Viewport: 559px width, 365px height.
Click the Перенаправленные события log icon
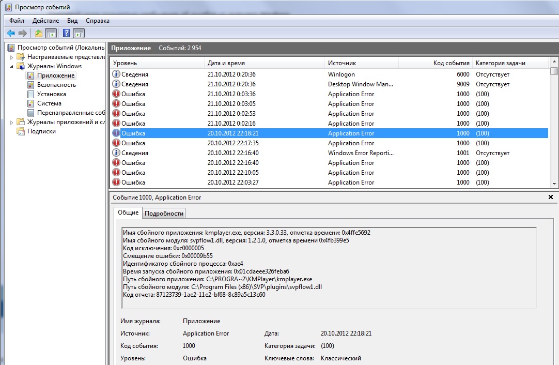(x=30, y=113)
